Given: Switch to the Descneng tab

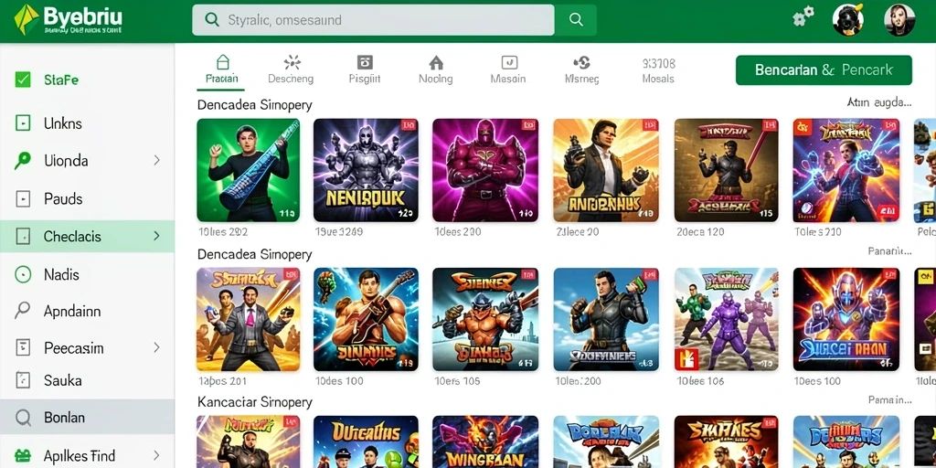Looking at the screenshot, I should pos(291,69).
